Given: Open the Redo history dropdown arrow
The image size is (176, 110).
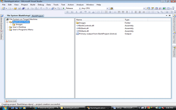Looking at the screenshot, I should point(50,8).
